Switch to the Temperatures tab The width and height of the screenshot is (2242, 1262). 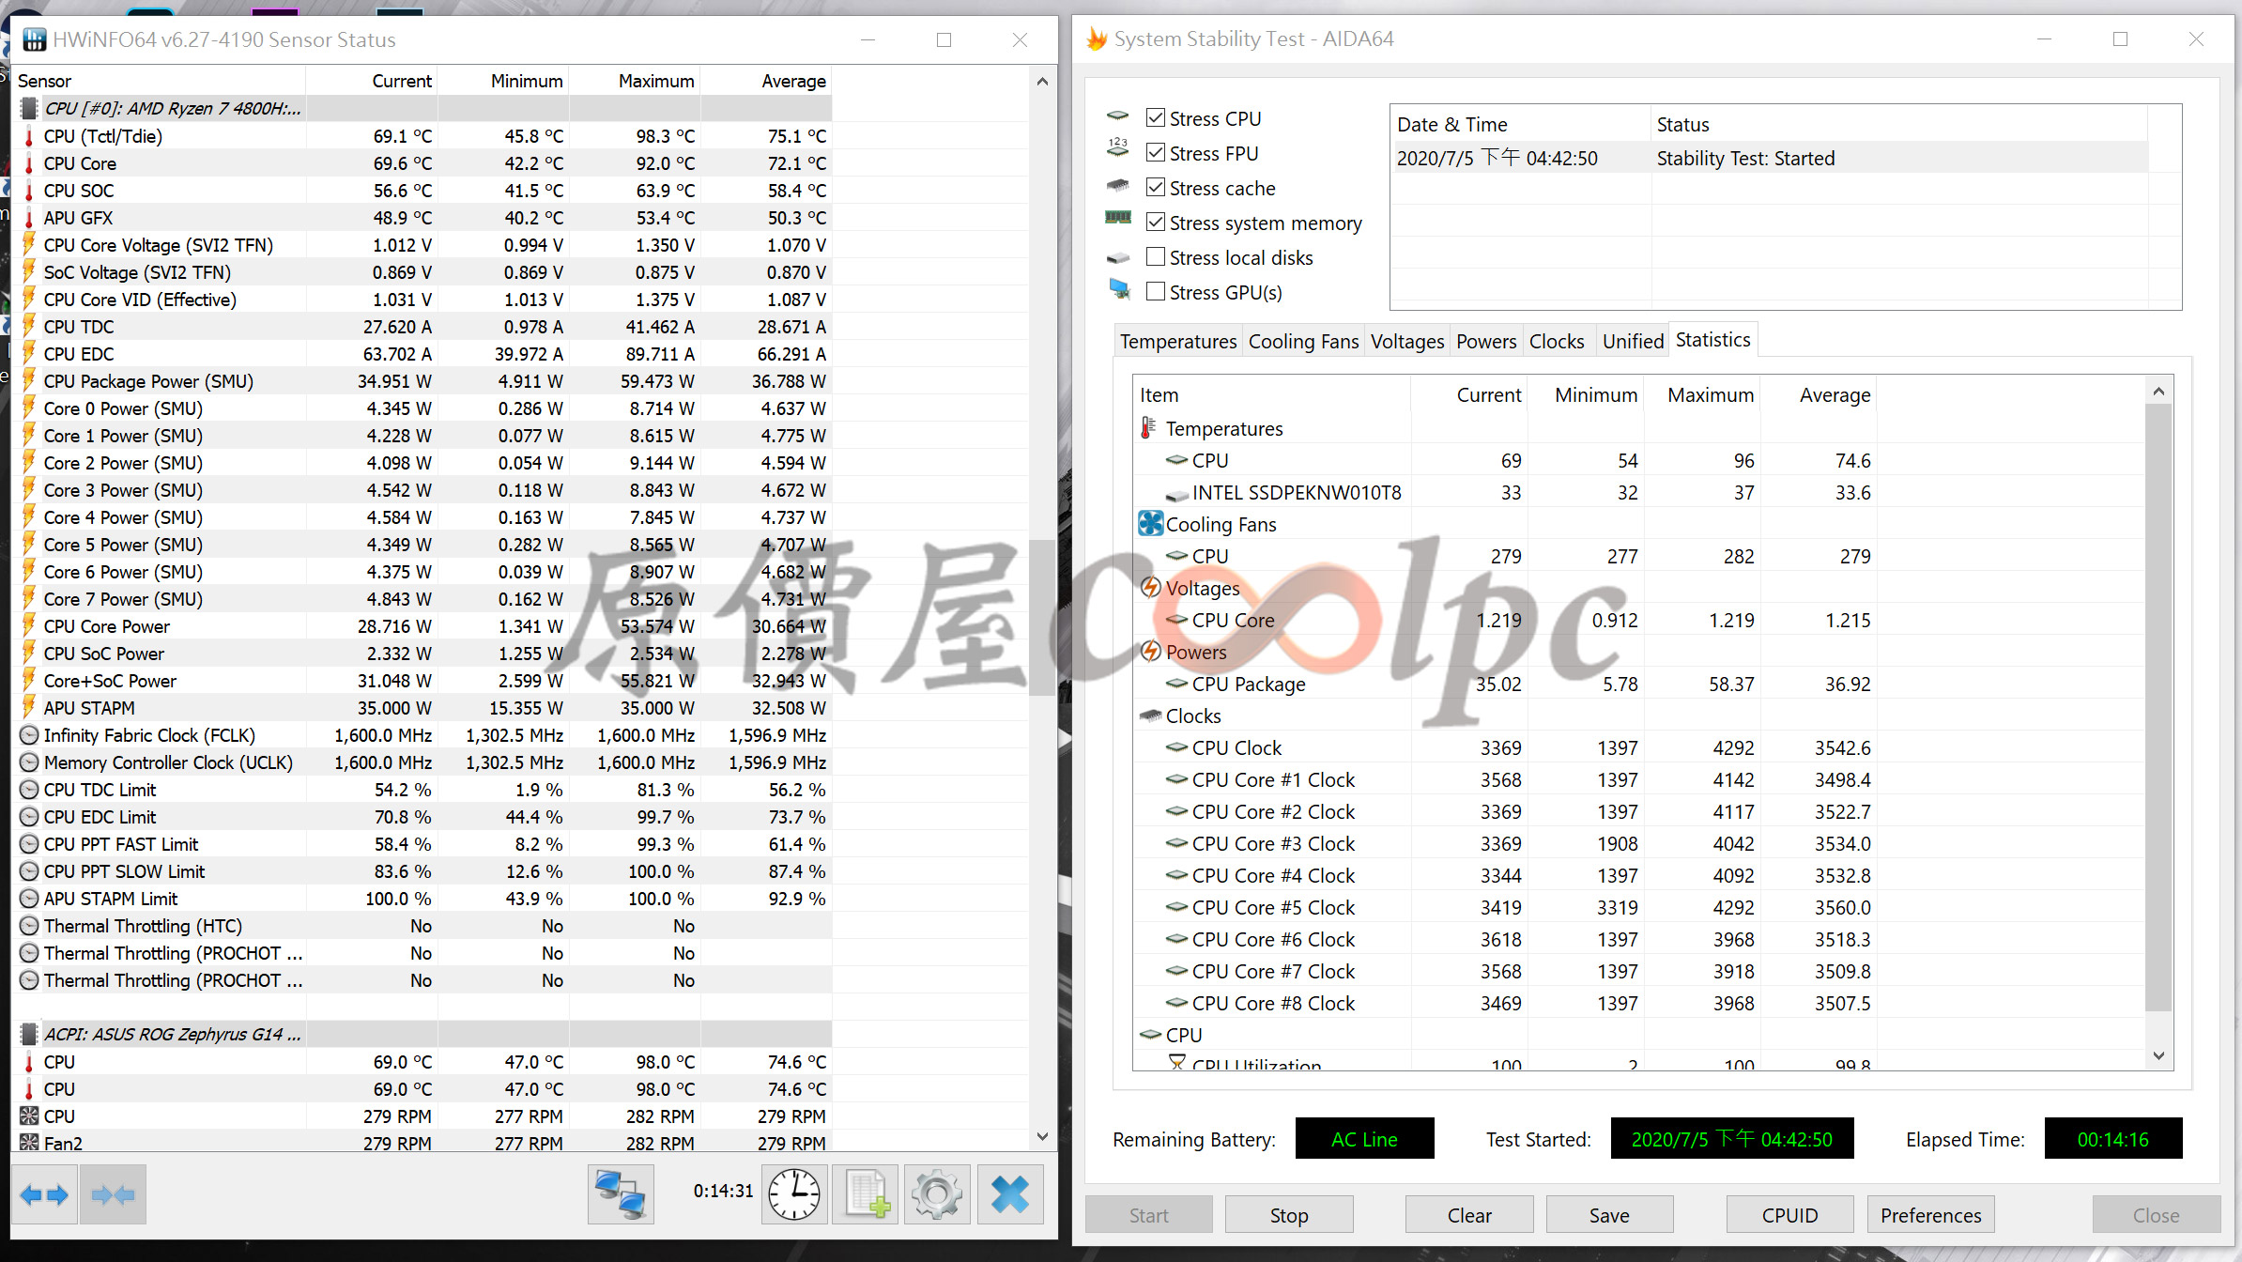1178,341
